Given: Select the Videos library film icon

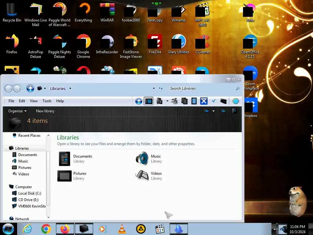Looking at the screenshot, I should [142, 176].
